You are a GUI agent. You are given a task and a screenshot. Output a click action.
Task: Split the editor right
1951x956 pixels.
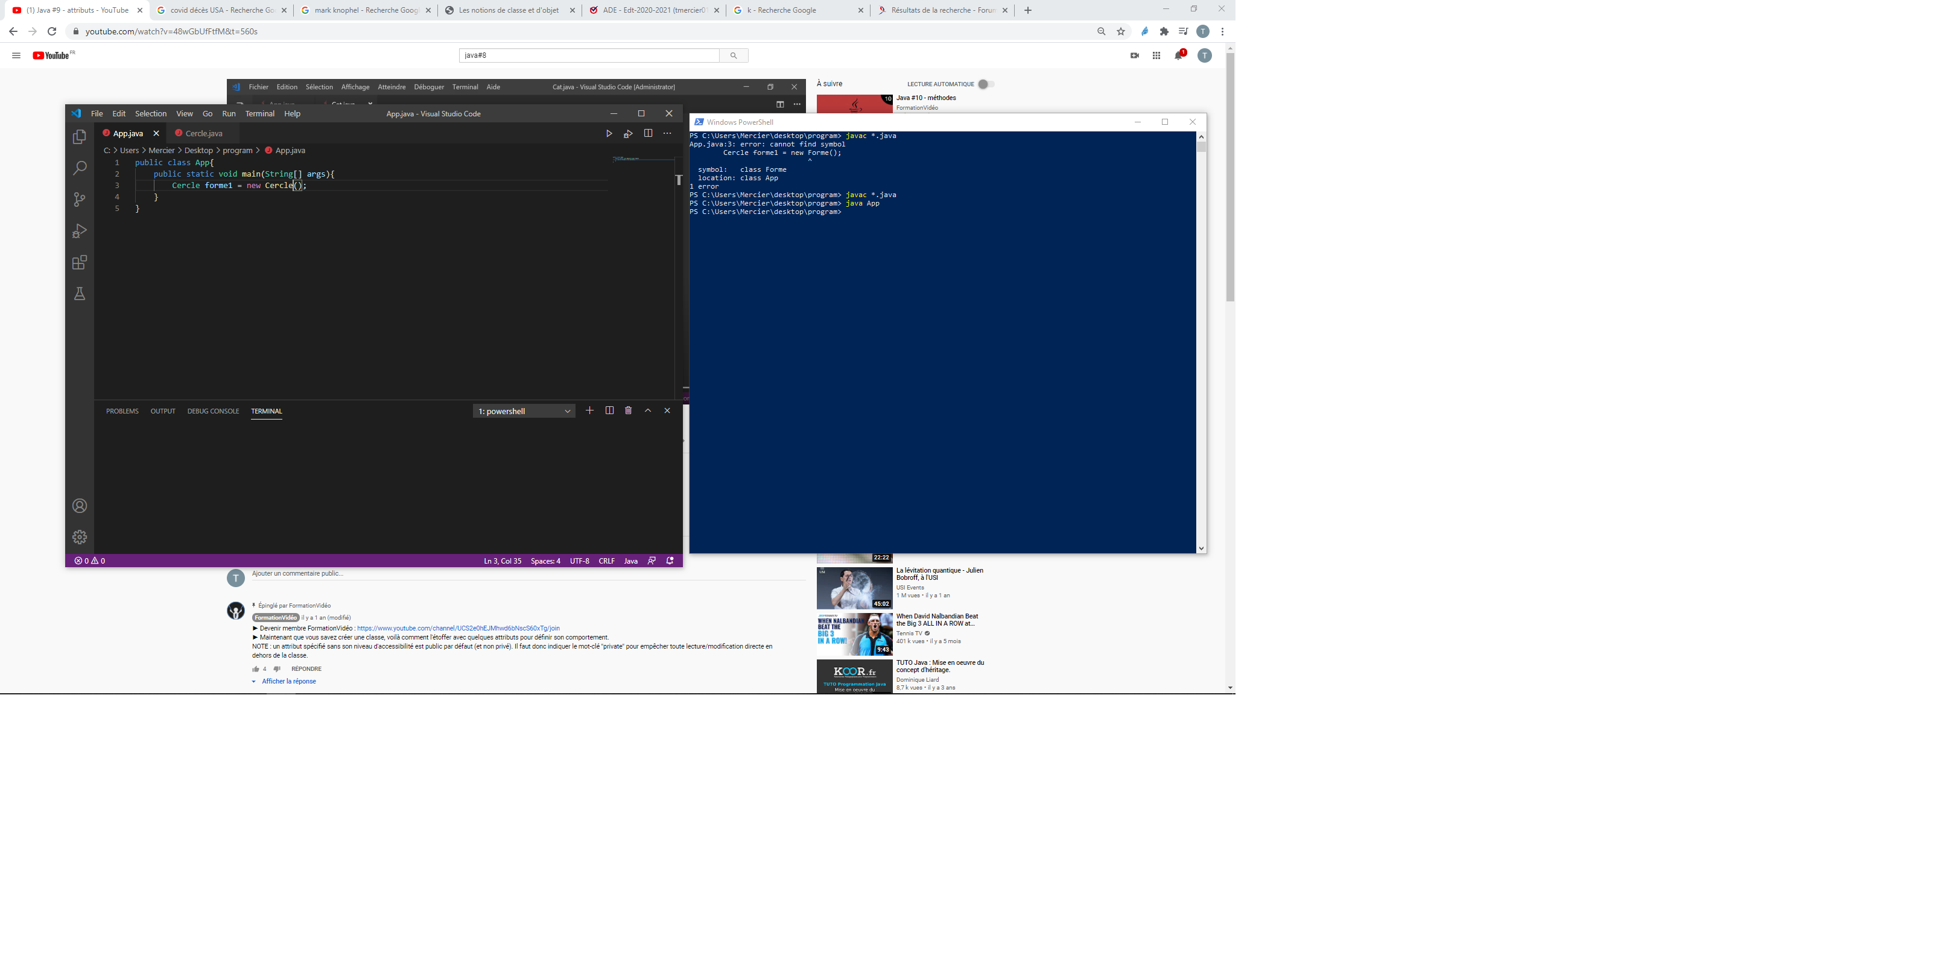point(647,133)
